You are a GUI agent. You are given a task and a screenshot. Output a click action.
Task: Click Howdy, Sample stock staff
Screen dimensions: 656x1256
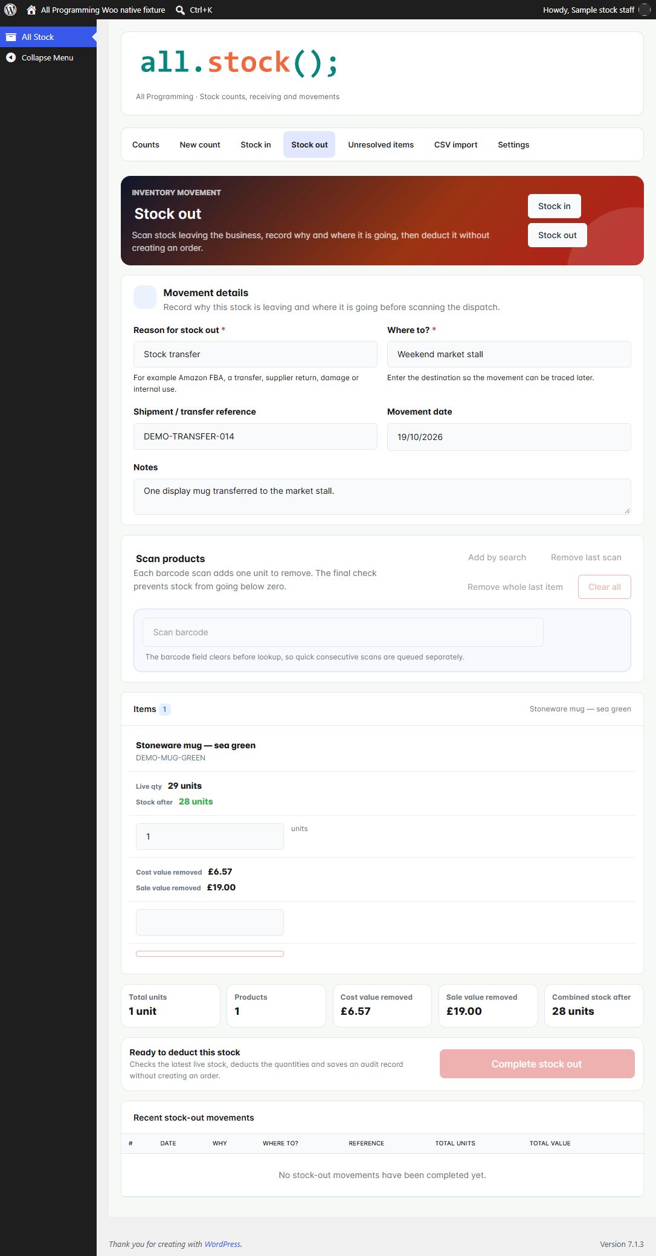(x=588, y=10)
